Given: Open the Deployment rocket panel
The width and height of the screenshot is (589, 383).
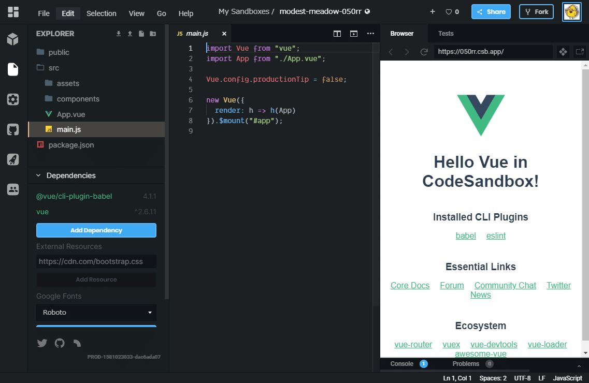Looking at the screenshot, I should click(x=13, y=159).
